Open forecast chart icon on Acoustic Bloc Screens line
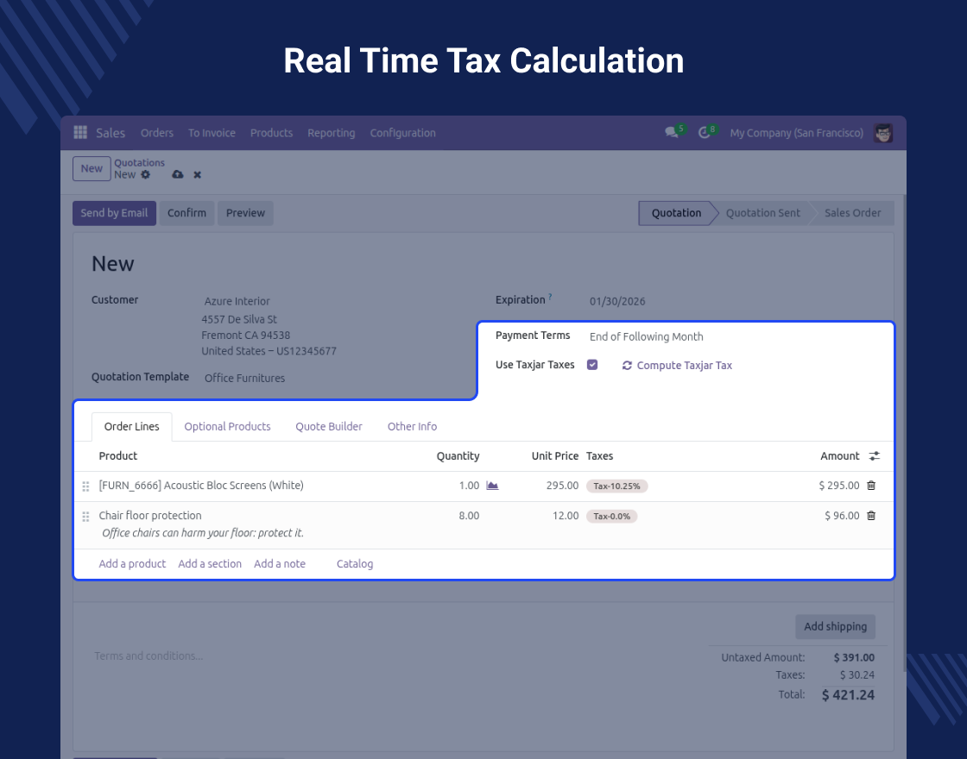Screen dimensions: 967x759 pyautogui.click(x=492, y=486)
